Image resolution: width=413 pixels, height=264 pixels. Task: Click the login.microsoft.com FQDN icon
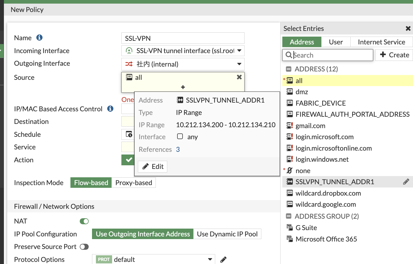point(290,136)
